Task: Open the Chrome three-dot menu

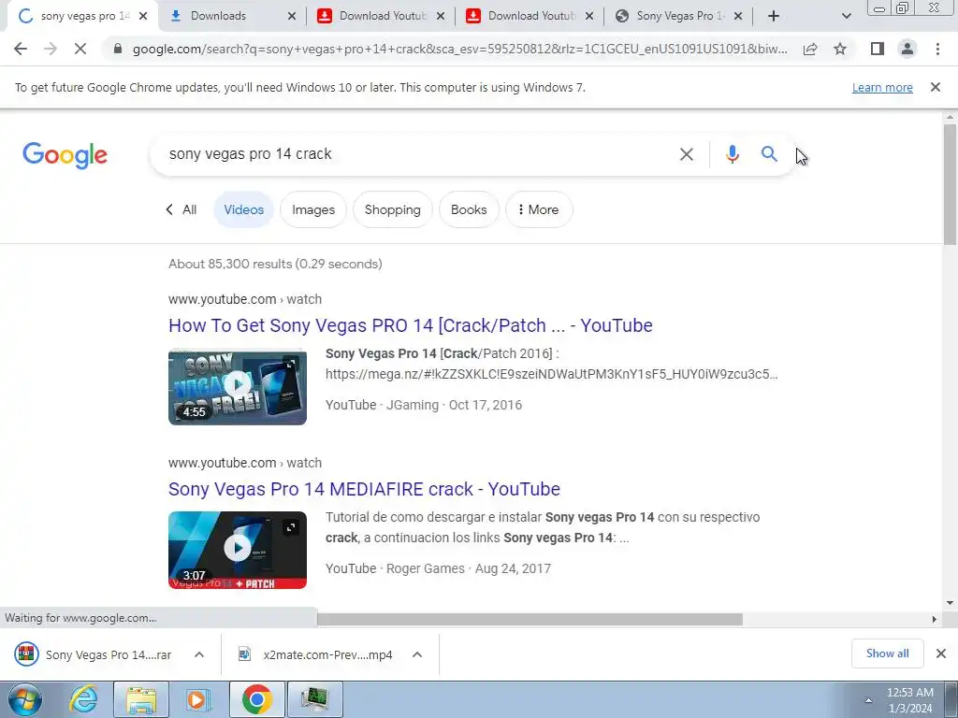Action: click(937, 49)
